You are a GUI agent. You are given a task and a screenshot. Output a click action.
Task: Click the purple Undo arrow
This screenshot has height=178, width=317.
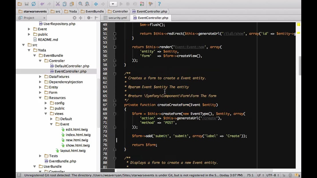point(42,4)
